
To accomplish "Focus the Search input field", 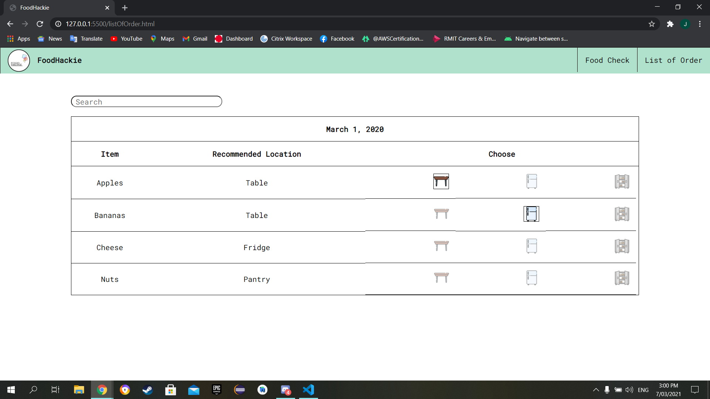I will coord(146,102).
